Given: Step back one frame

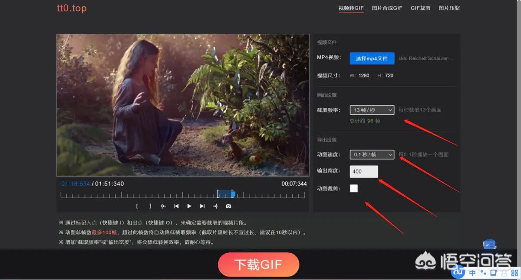Looking at the screenshot, I should 176,206.
